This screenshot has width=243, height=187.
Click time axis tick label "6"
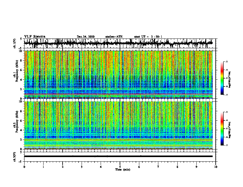(139, 167)
